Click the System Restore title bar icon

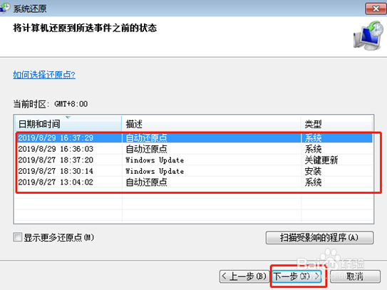(x=4, y=7)
